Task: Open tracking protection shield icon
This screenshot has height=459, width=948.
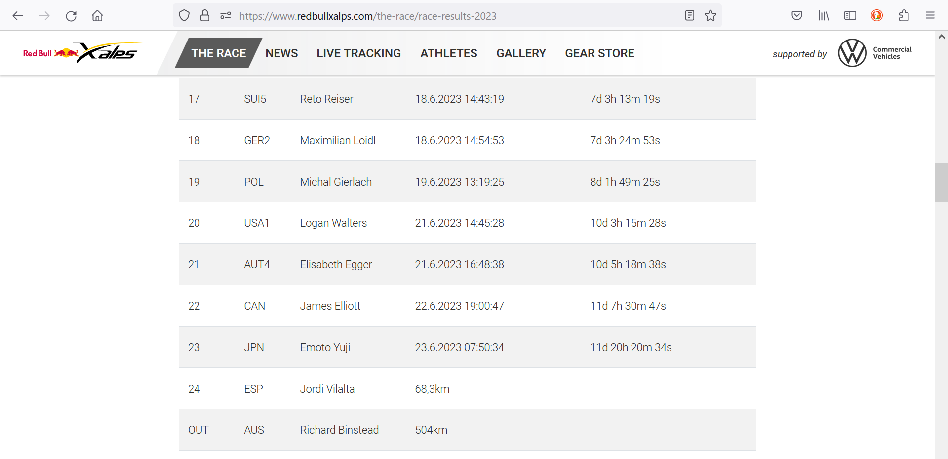Action: (x=184, y=16)
